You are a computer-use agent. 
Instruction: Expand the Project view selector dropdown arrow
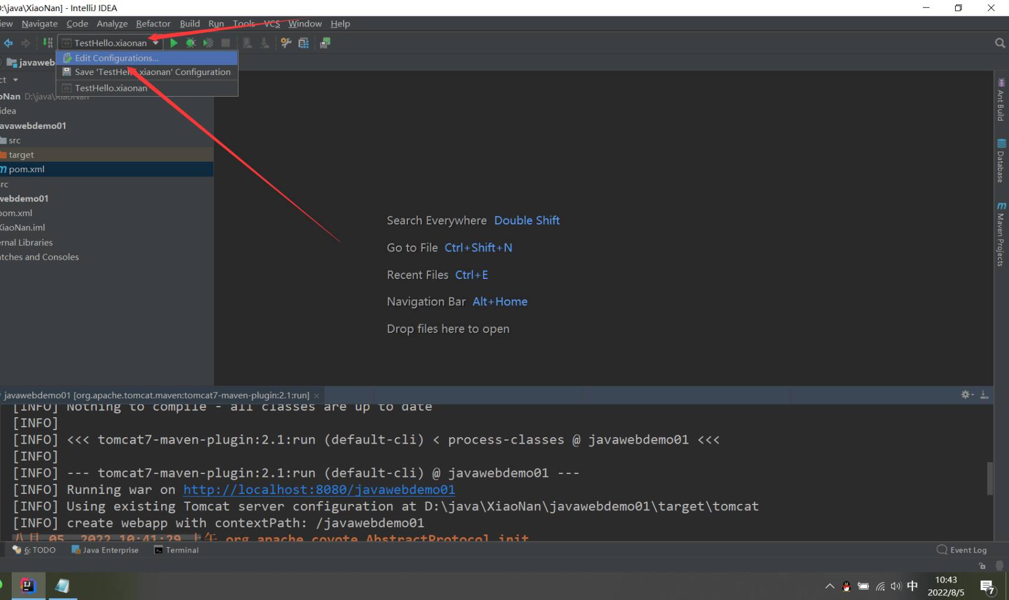click(x=16, y=80)
